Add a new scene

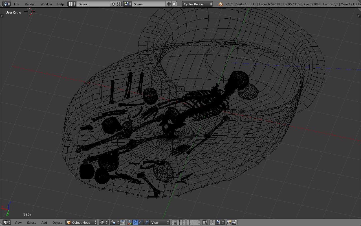coord(169,4)
